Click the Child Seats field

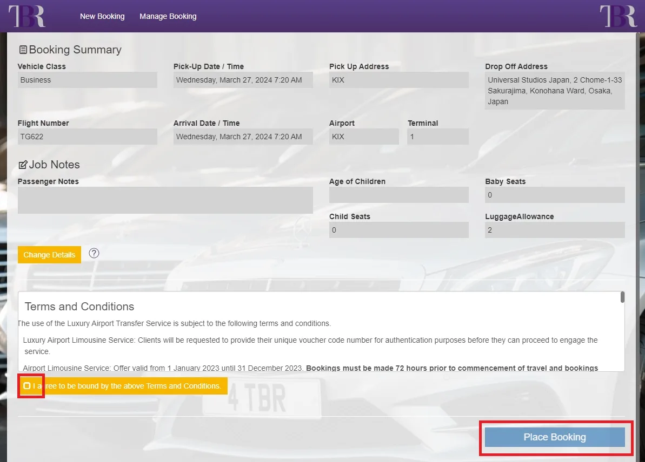click(398, 230)
